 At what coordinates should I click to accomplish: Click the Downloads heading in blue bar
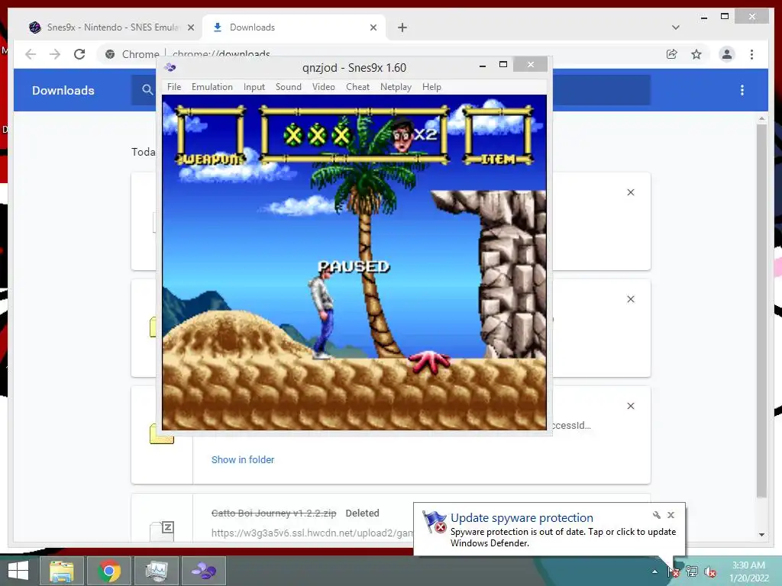pos(63,90)
